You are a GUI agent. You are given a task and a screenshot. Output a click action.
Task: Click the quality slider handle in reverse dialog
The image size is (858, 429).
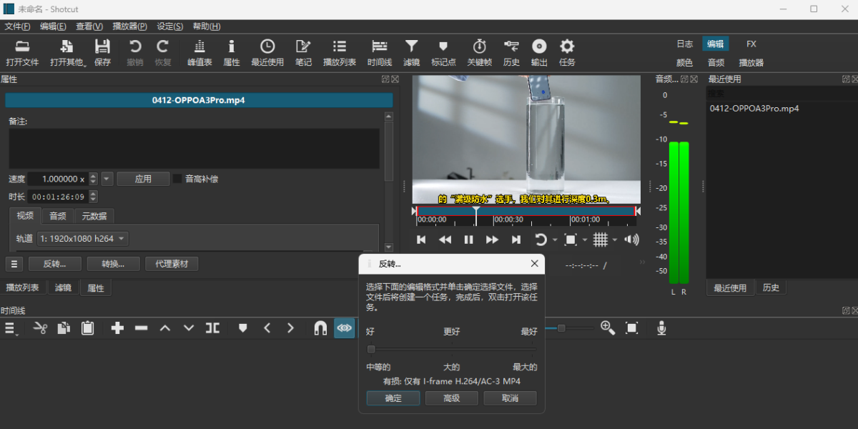[371, 350]
